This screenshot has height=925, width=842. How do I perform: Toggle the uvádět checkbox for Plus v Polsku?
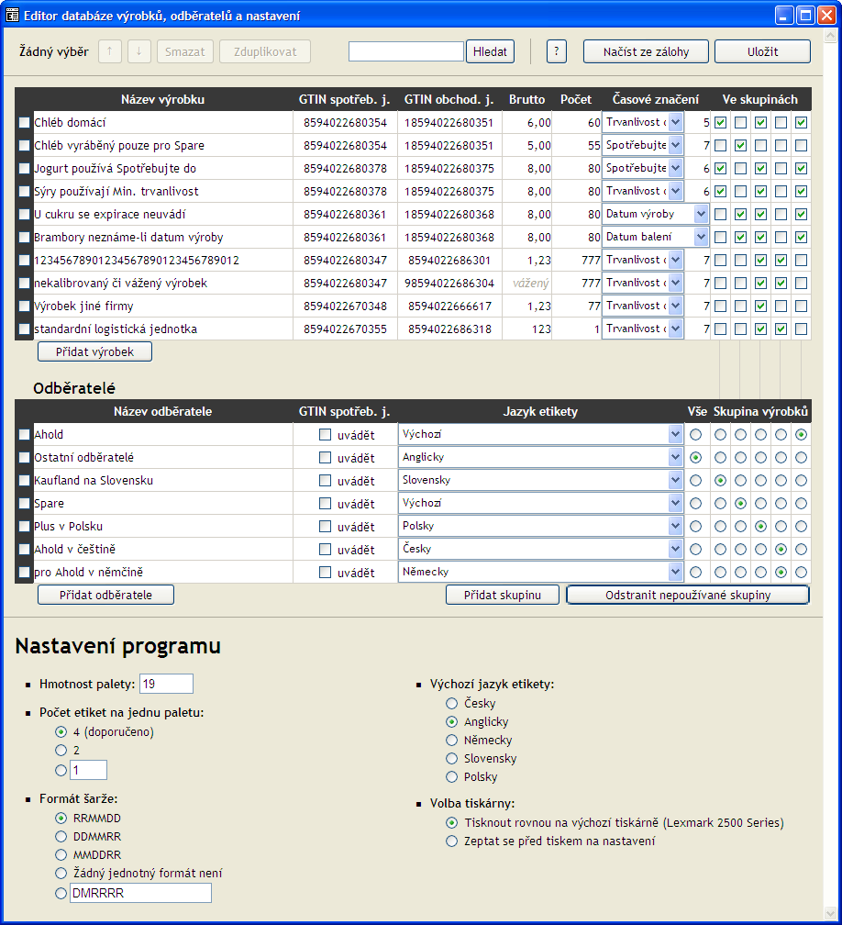325,526
